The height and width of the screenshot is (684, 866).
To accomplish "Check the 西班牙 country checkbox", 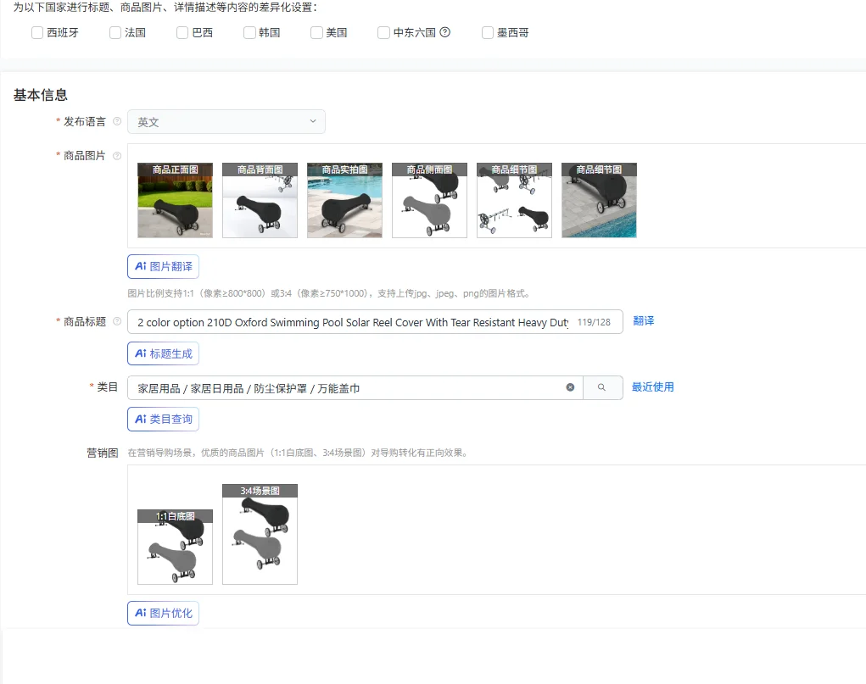I will coord(37,32).
